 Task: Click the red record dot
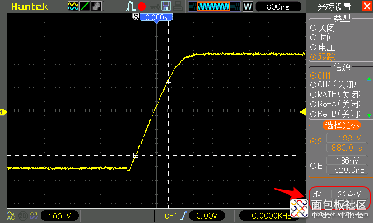(142, 7)
